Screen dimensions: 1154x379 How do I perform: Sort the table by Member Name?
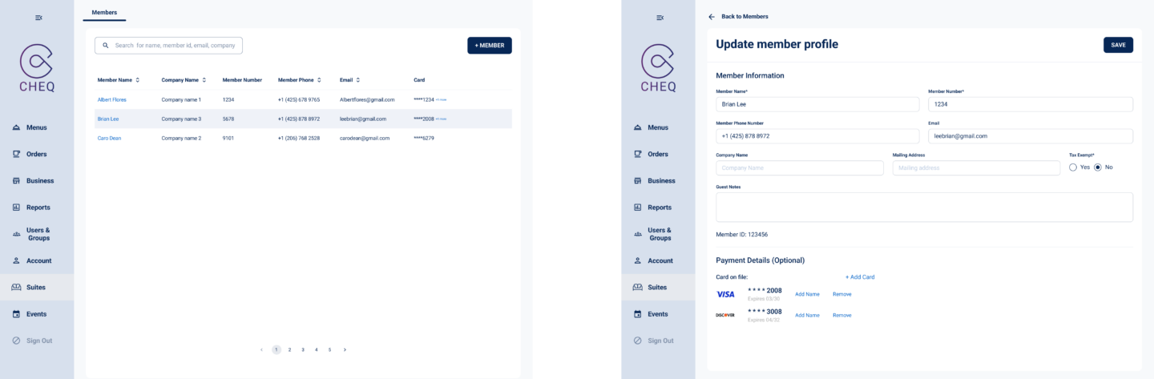click(138, 80)
